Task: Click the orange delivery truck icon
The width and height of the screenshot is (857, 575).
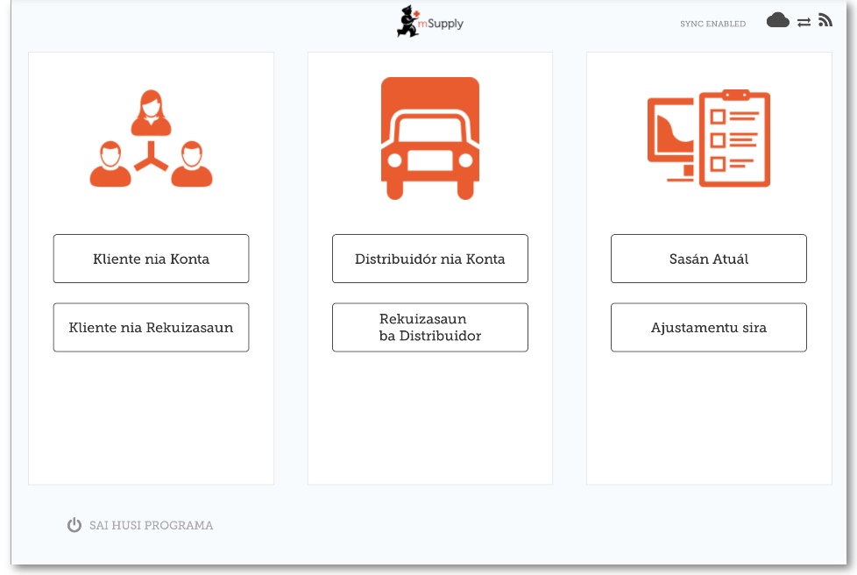Action: coord(429,138)
